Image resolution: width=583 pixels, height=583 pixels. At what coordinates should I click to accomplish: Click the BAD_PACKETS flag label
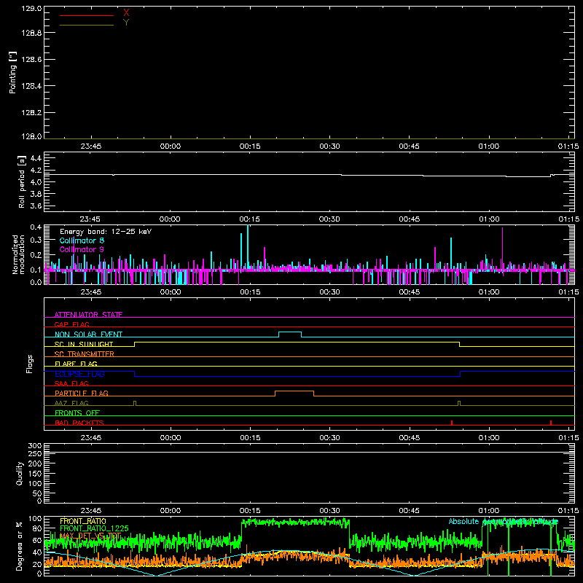pyautogui.click(x=79, y=423)
